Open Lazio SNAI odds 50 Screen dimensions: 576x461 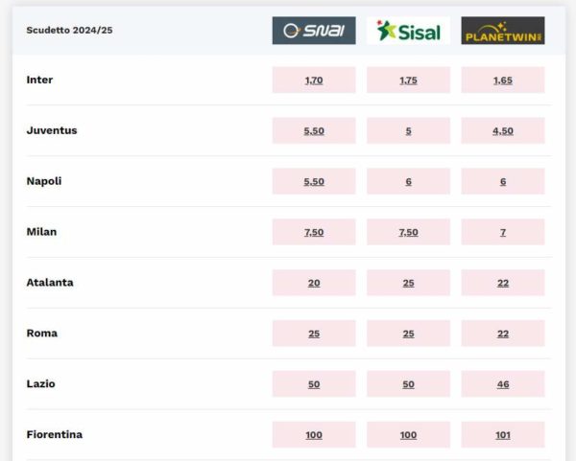314,384
